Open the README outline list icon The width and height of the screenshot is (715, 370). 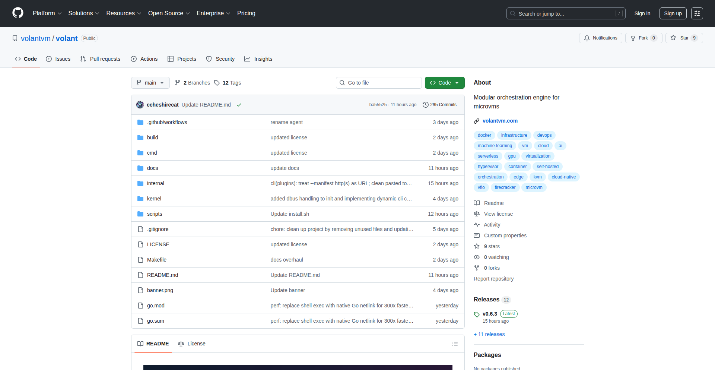click(x=455, y=344)
